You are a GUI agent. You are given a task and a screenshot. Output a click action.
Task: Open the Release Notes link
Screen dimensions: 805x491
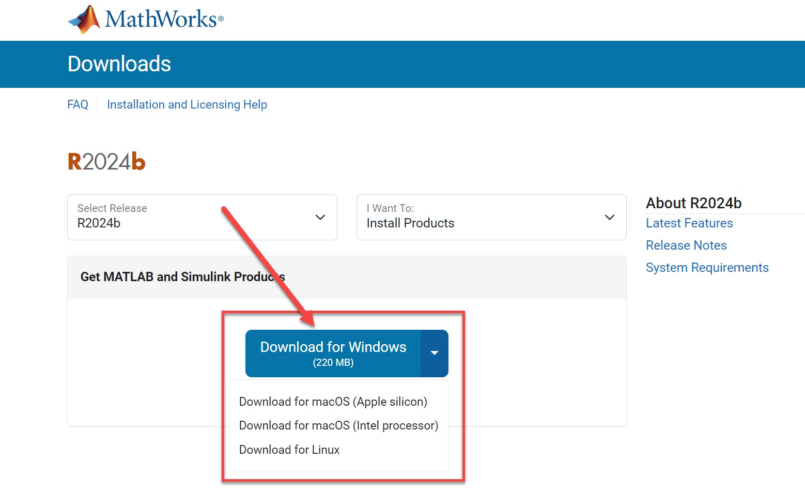686,245
